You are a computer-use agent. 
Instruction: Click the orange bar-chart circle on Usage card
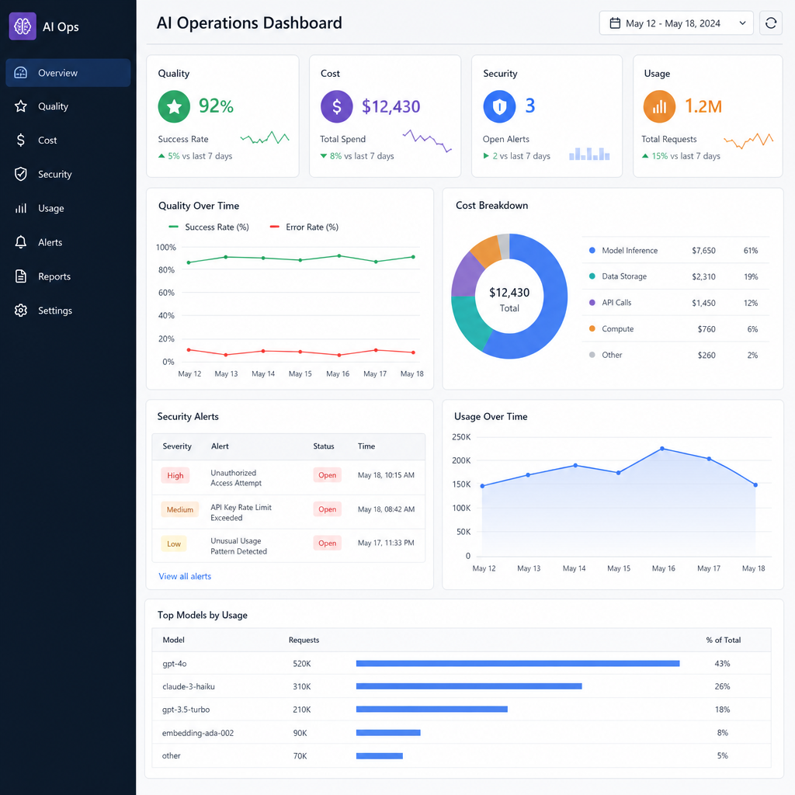(x=659, y=106)
